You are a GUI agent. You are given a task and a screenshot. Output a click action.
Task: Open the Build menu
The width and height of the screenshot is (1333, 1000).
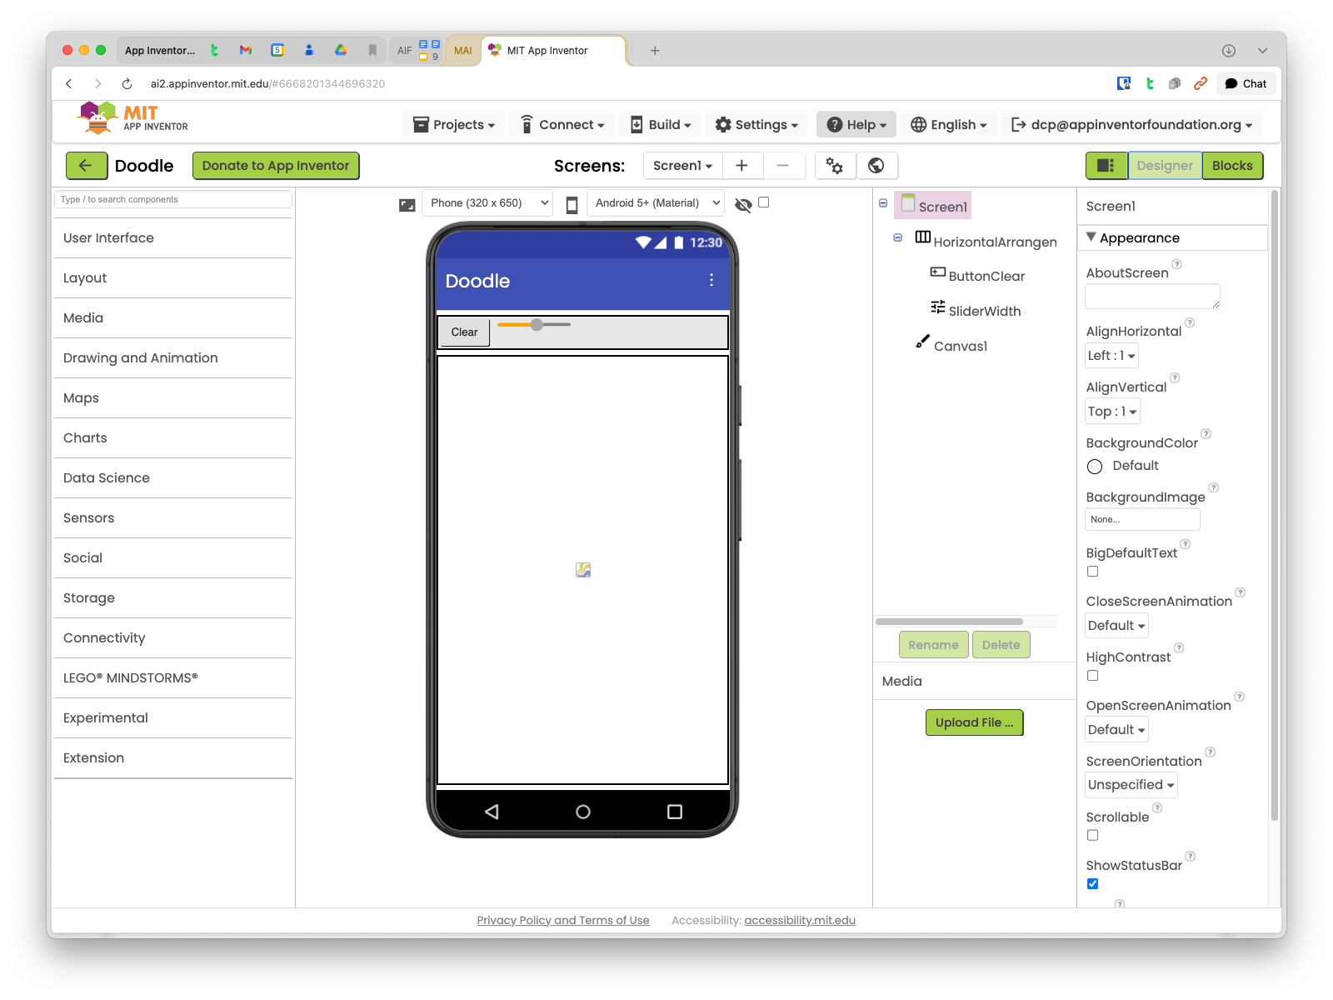(x=661, y=125)
